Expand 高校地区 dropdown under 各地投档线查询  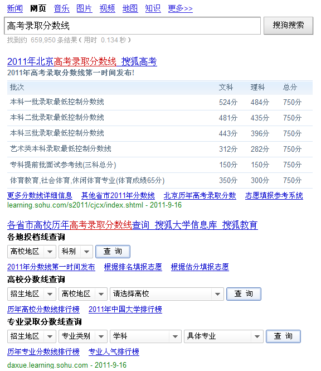pyautogui.click(x=32, y=251)
